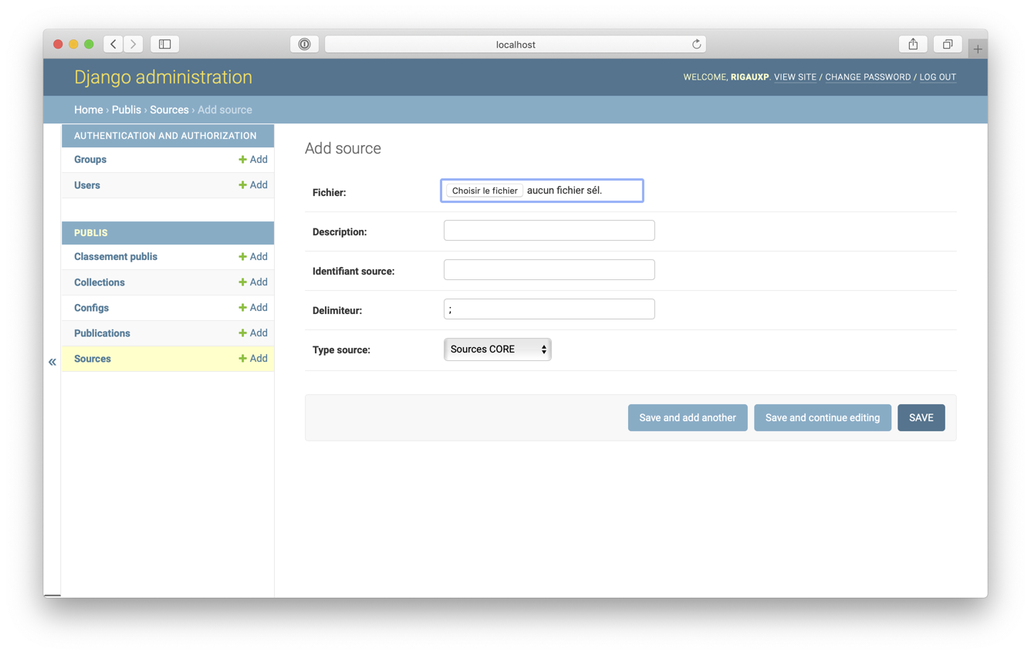Click the LOG OUT link
The height and width of the screenshot is (655, 1031).
coord(938,77)
